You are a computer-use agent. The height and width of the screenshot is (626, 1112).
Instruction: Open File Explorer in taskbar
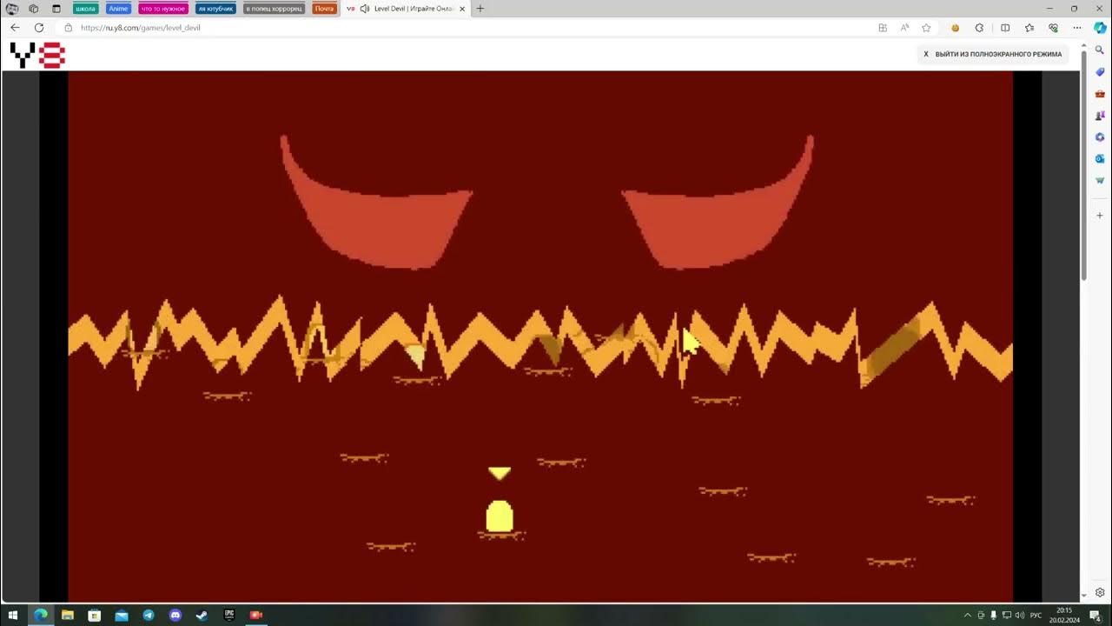coord(68,616)
